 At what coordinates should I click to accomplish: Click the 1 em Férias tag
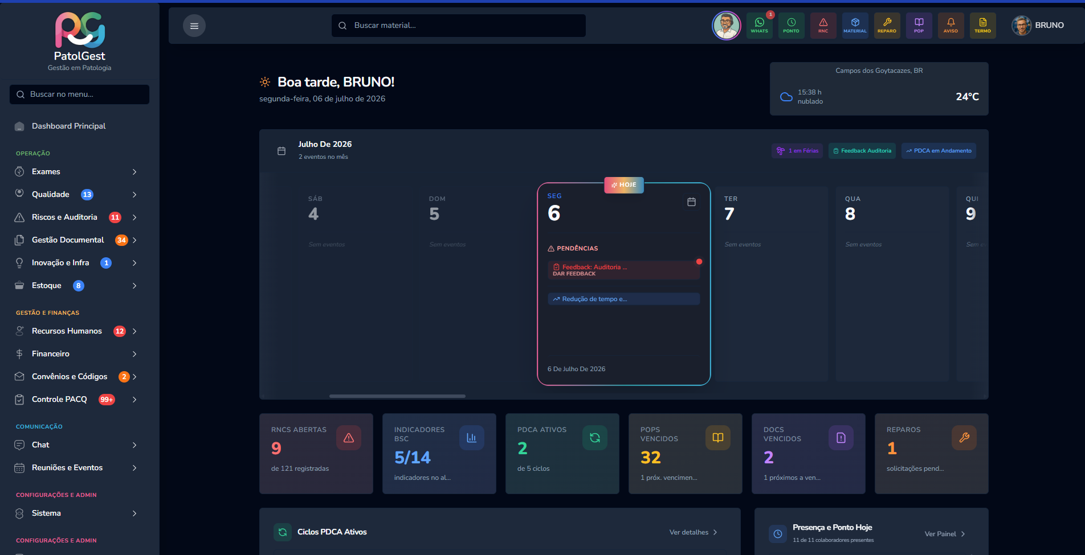tap(797, 151)
